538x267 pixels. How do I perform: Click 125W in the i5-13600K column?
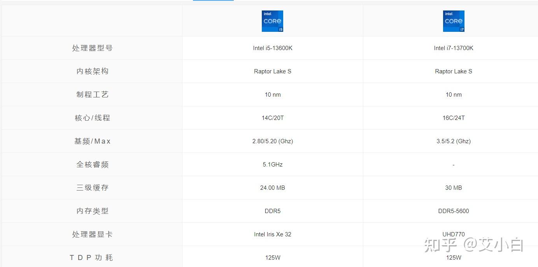click(x=273, y=258)
